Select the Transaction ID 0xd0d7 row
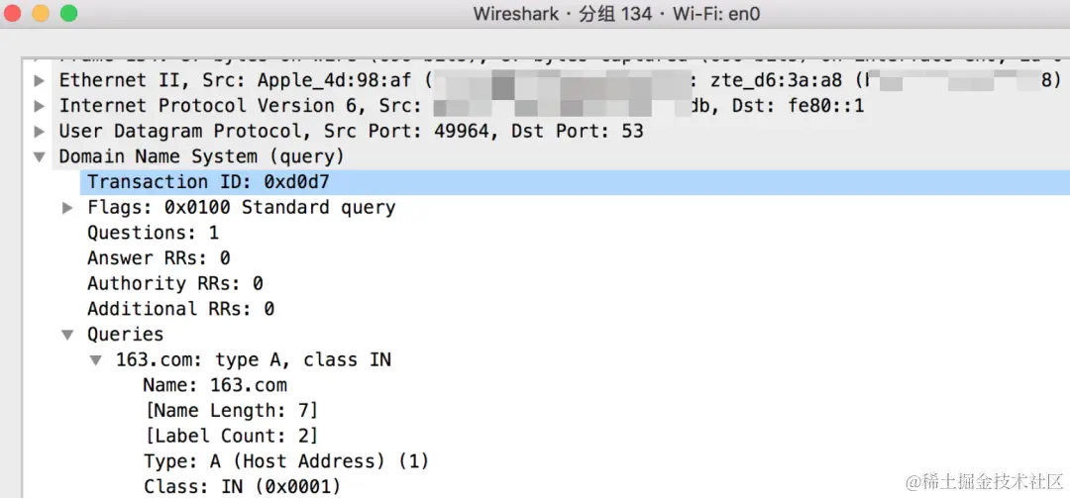Image resolution: width=1070 pixels, height=498 pixels. tap(575, 182)
